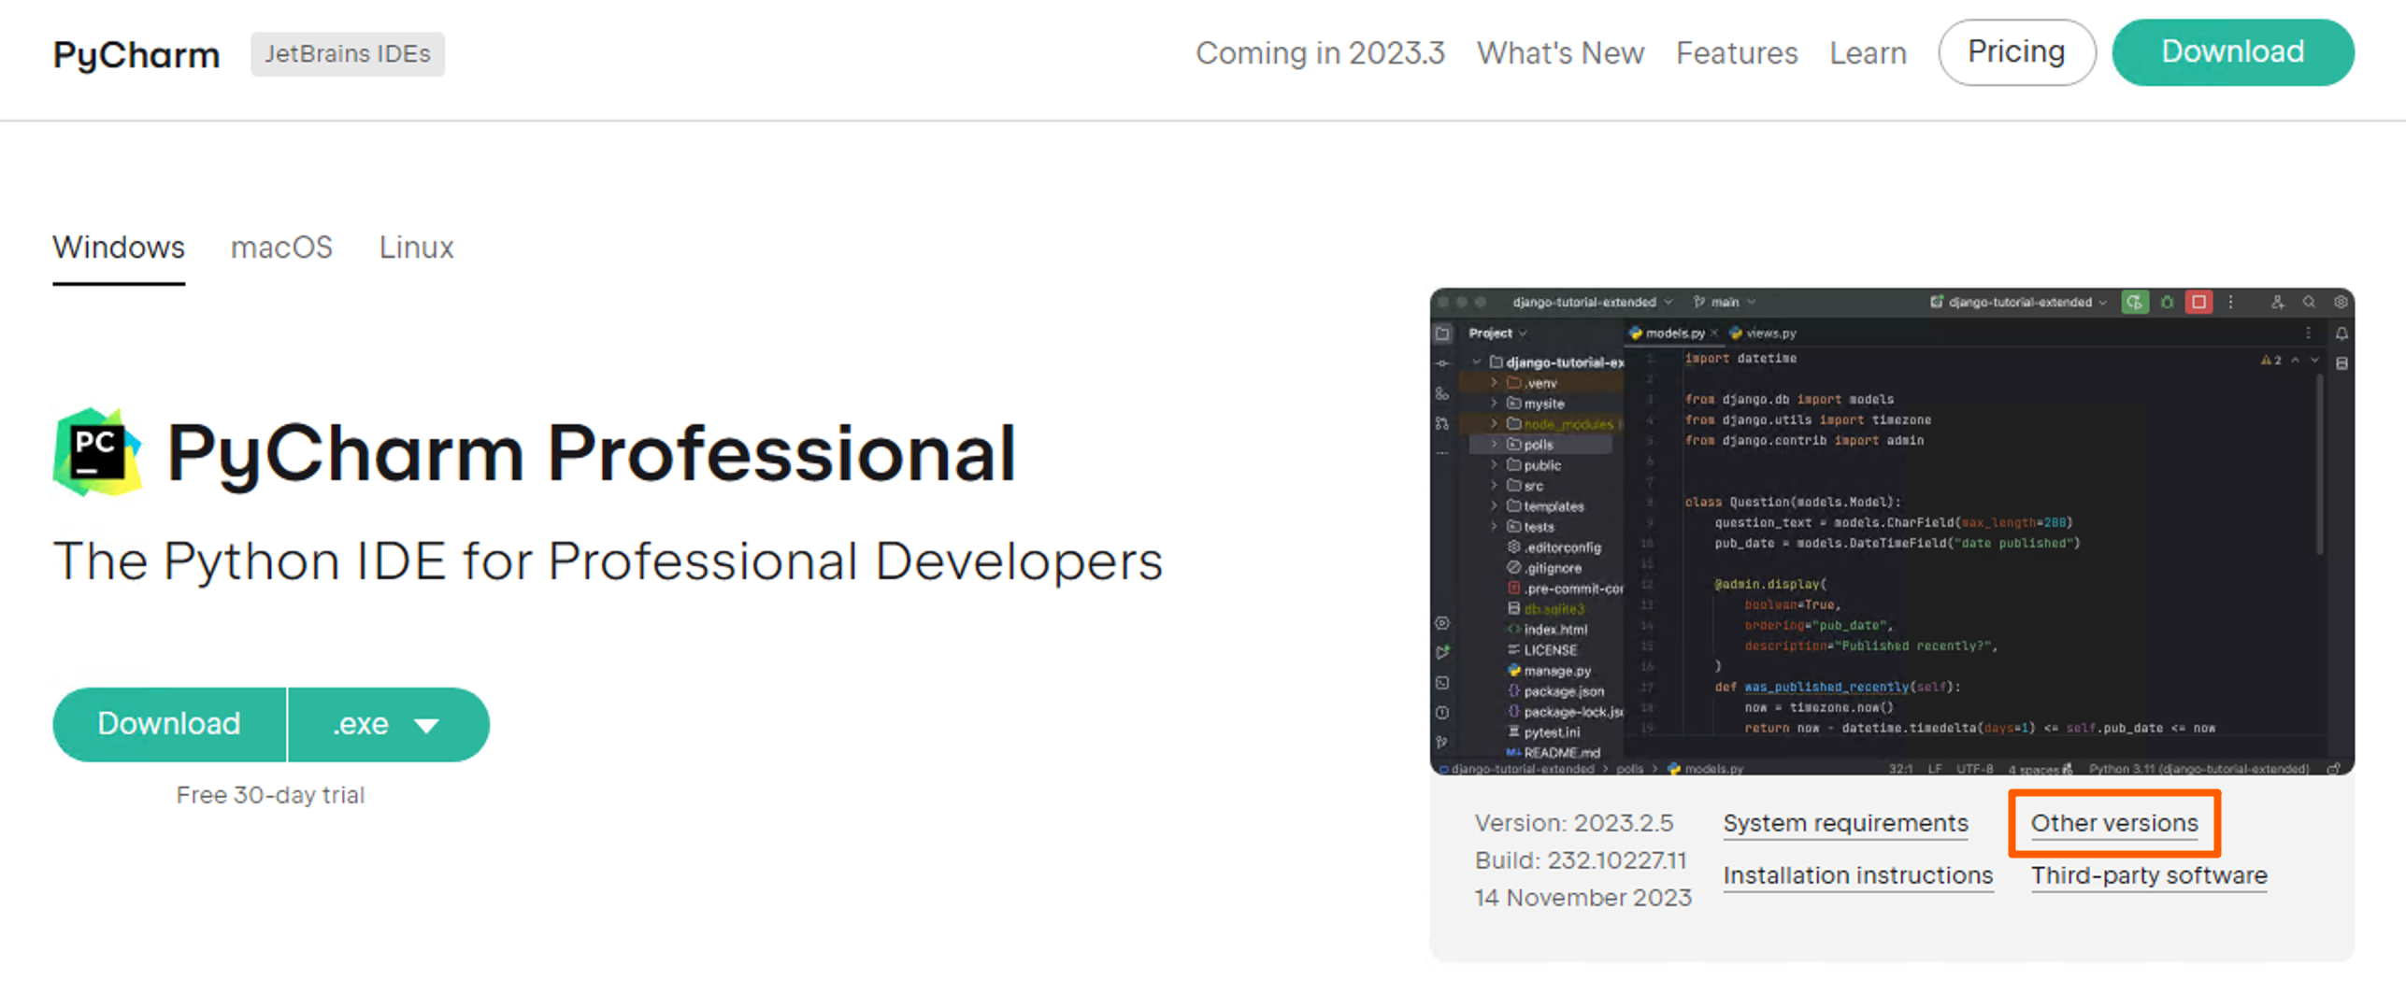Screen dimensions: 2406x994
Task: Open the Learn nav item
Action: 1868,53
